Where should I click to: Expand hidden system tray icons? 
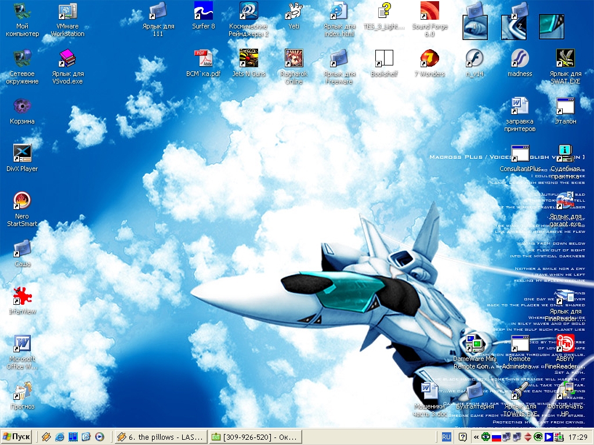click(476, 437)
